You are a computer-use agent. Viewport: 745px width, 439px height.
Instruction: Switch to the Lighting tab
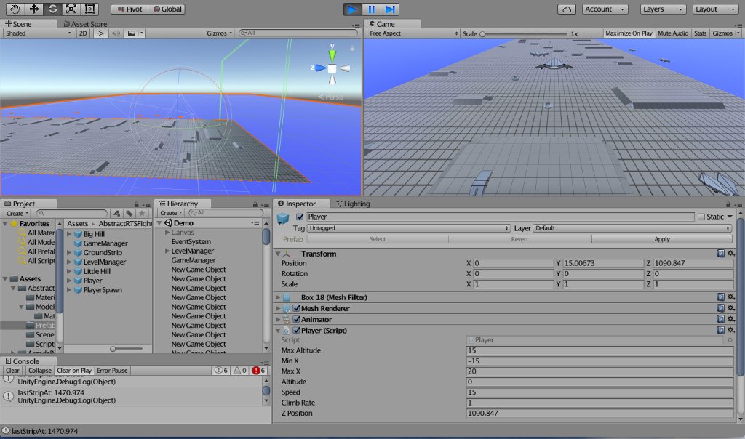click(353, 204)
